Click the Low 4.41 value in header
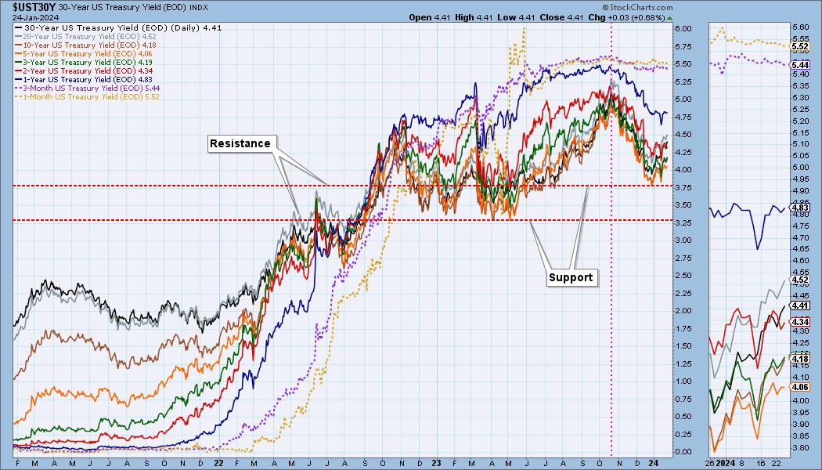The image size is (822, 470). pos(516,17)
